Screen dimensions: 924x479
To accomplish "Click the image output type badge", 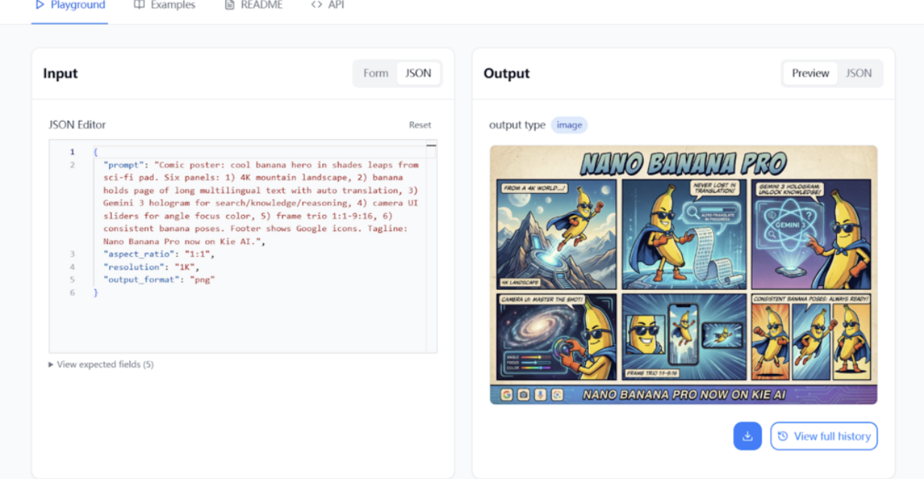I will (569, 125).
